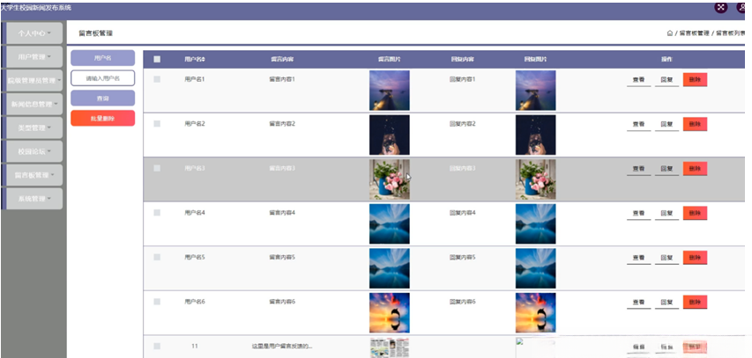Open the 回复图片 sunset thumbnail in row 用户名6
Image resolution: width=752 pixels, height=358 pixels.
pos(536,313)
